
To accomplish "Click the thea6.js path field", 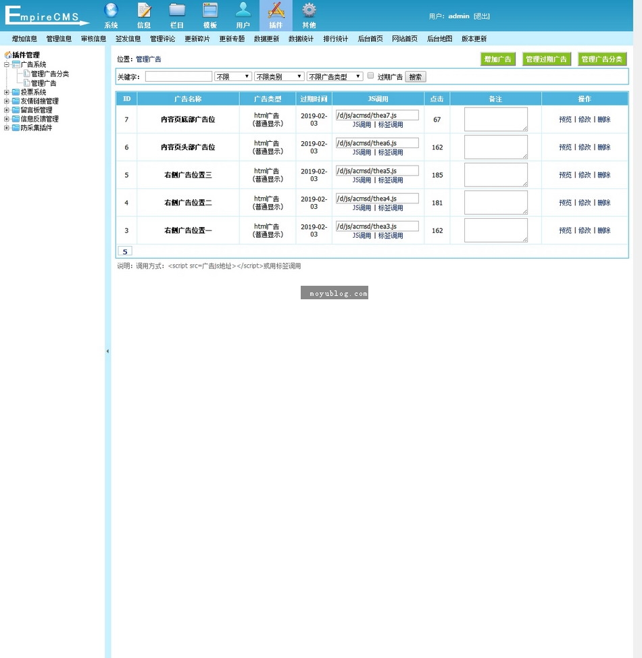I will 377,143.
